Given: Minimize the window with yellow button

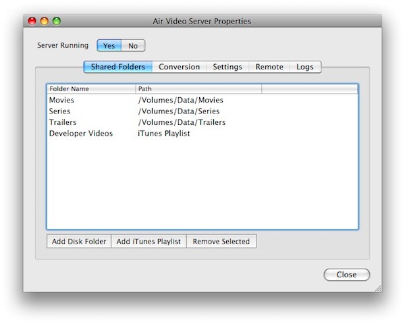Looking at the screenshot, I should pyautogui.click(x=45, y=21).
